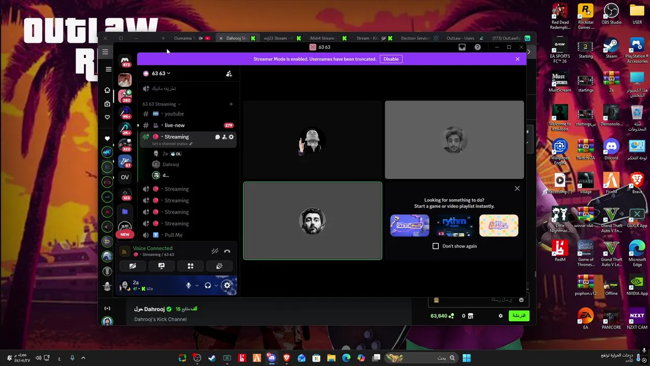Screen dimensions: 650x366
Task: Expand microphone input options arrow
Action: pyautogui.click(x=197, y=286)
